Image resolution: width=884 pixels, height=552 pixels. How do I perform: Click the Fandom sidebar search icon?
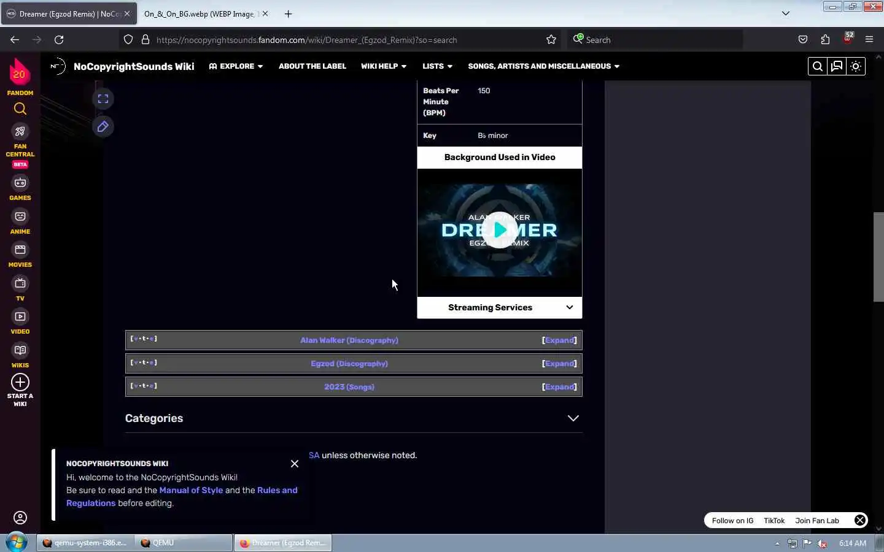coord(20,109)
